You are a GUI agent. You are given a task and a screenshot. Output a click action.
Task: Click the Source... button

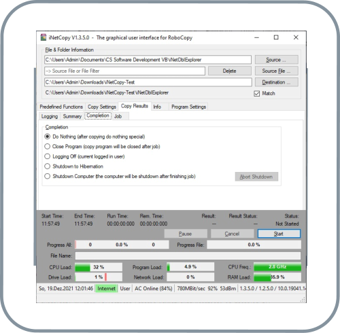[276, 60]
